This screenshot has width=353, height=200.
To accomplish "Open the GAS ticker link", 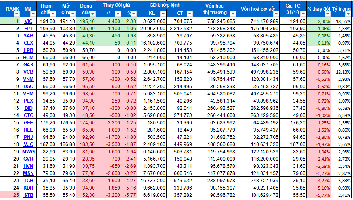I will 28,65.
